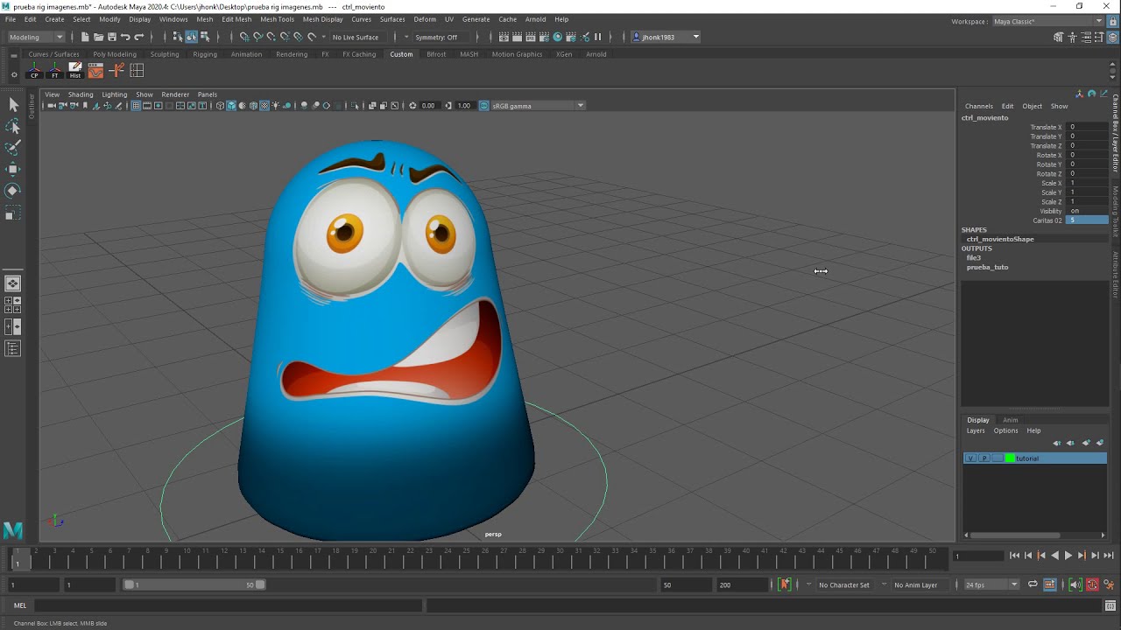Activate the Move tool
This screenshot has width=1121, height=630.
[13, 169]
